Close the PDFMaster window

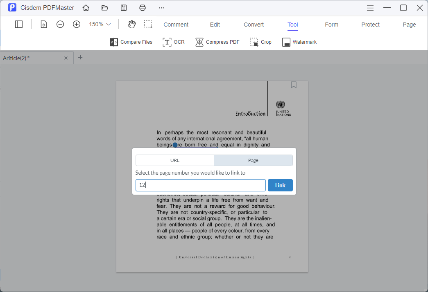coord(420,8)
